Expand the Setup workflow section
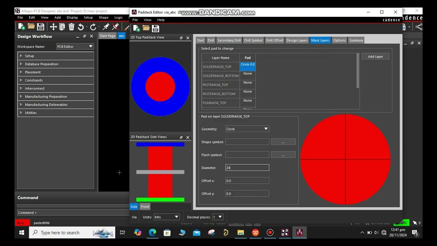The height and width of the screenshot is (246, 437). click(56, 56)
